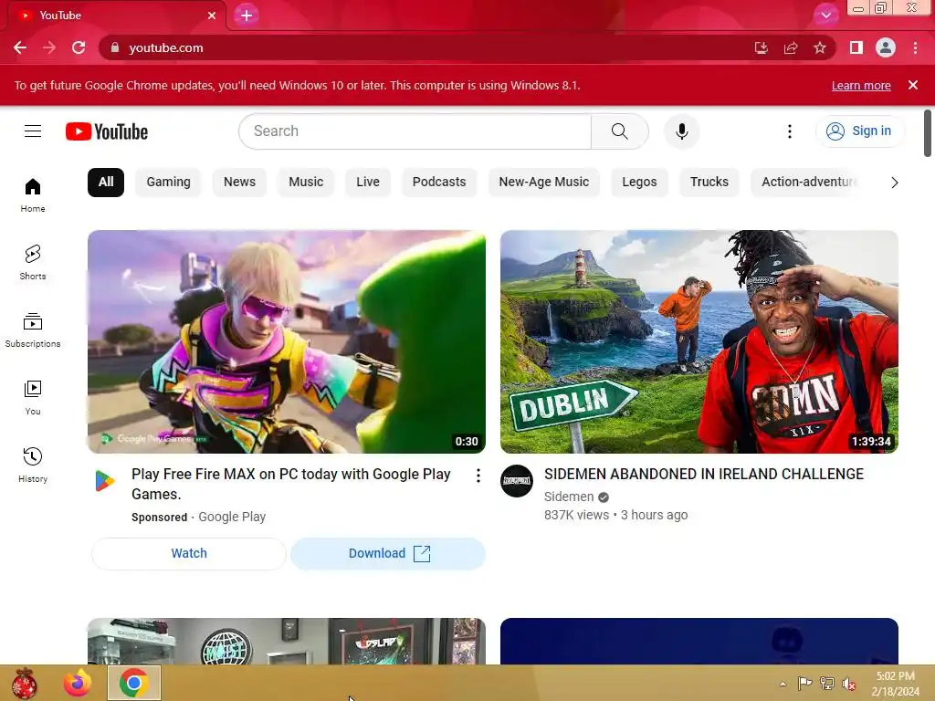Go back in browser

tap(20, 47)
